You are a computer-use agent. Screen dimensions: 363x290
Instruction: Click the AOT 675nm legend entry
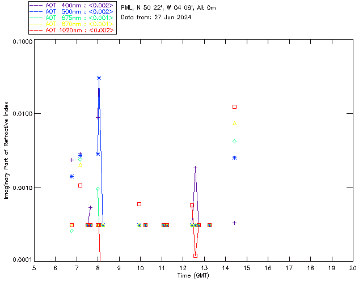71,18
